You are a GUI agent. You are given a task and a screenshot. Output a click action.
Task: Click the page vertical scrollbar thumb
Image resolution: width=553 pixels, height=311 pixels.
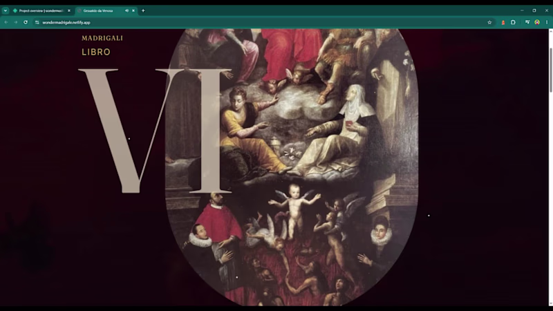pos(550,70)
